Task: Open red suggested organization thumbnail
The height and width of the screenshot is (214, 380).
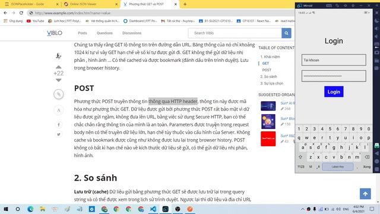Action: tap(268, 139)
